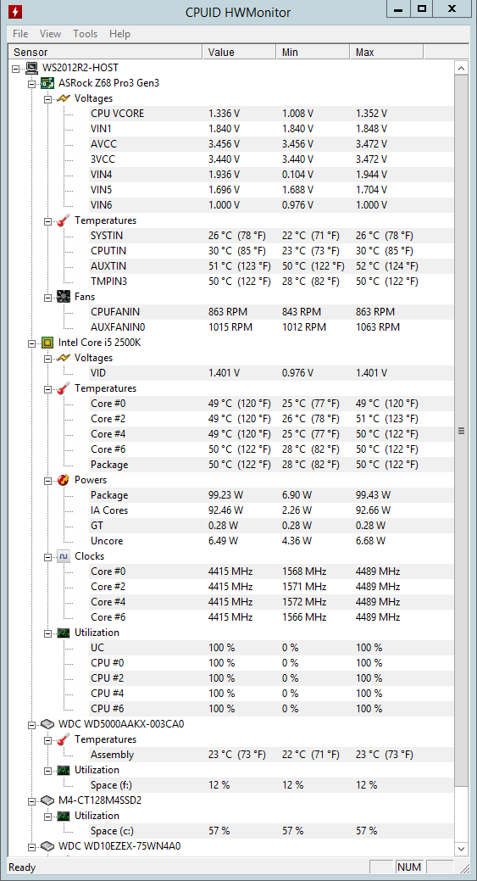The image size is (477, 881).
Task: Click the waveform icon beside Clocks
Action: 64,556
